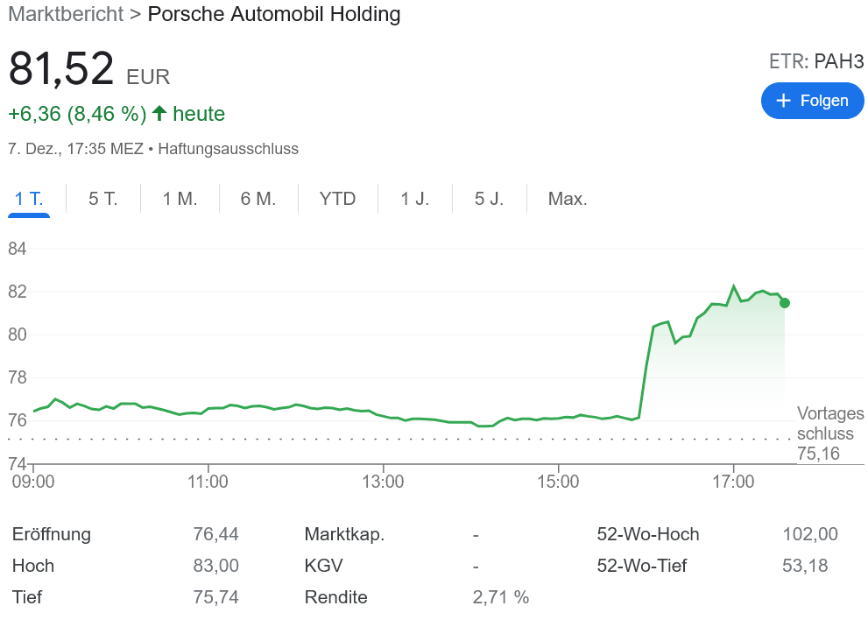Image resolution: width=868 pixels, height=627 pixels.
Task: Click the 17:00 x-axis time label
Action: [x=733, y=482]
